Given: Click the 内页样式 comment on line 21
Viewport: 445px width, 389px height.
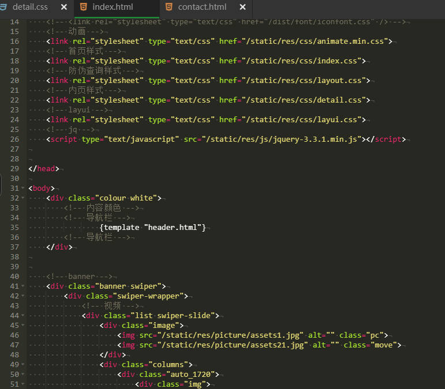Looking at the screenshot, I should [x=84, y=90].
